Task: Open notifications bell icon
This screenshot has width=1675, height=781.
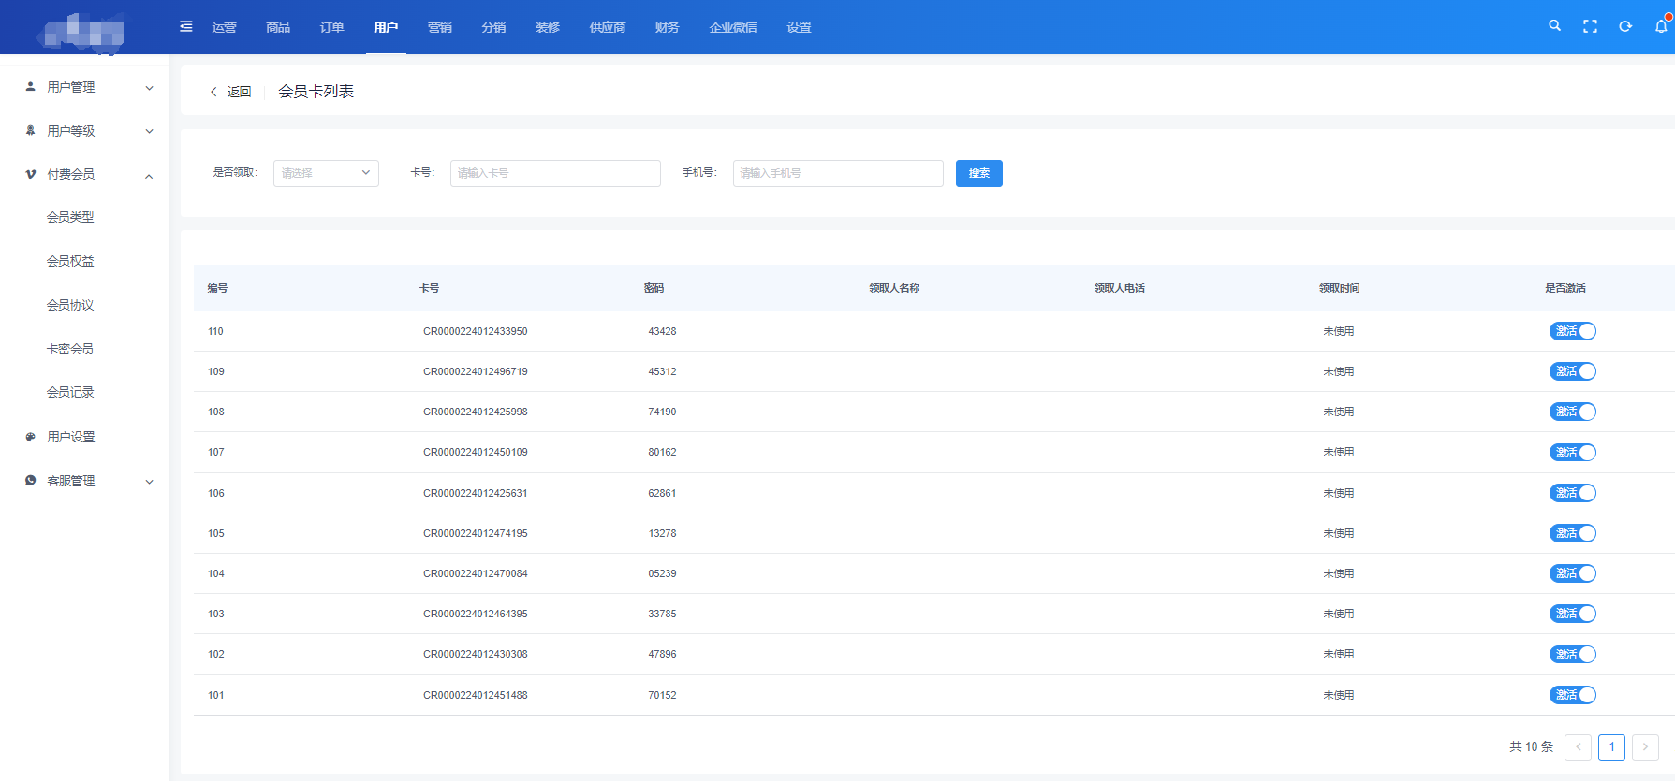Action: pyautogui.click(x=1661, y=26)
